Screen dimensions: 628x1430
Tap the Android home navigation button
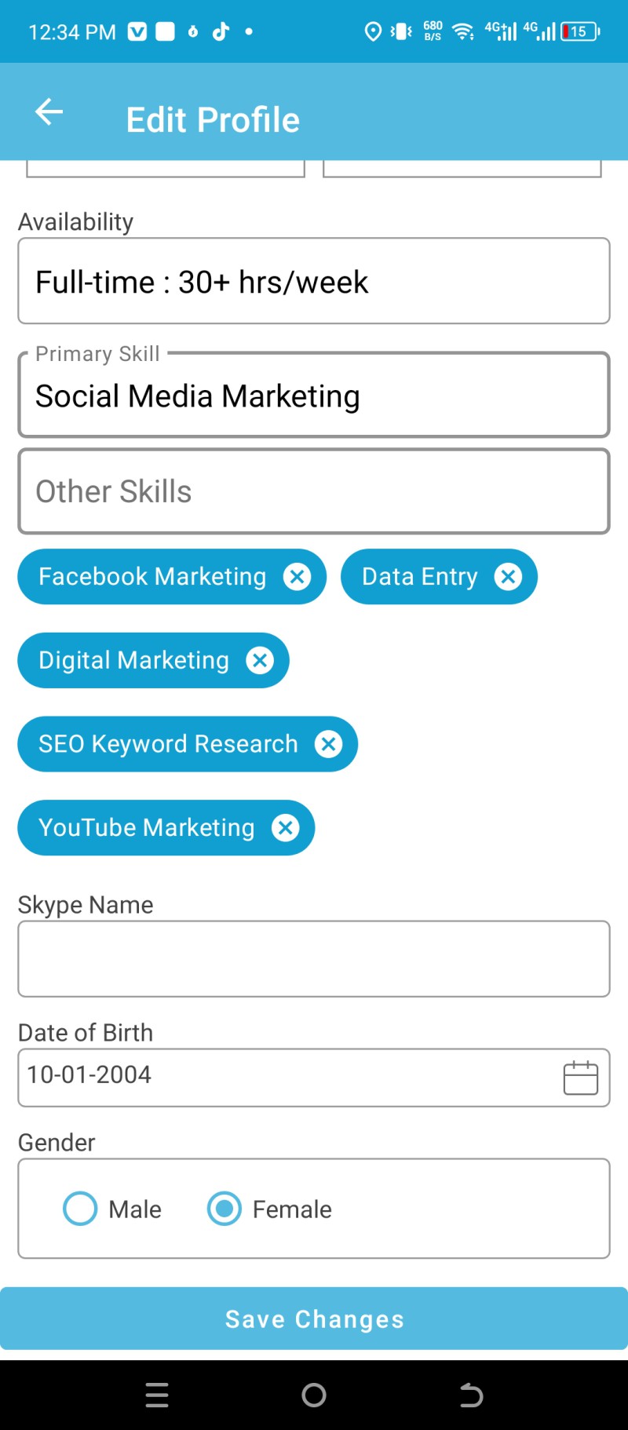314,1395
